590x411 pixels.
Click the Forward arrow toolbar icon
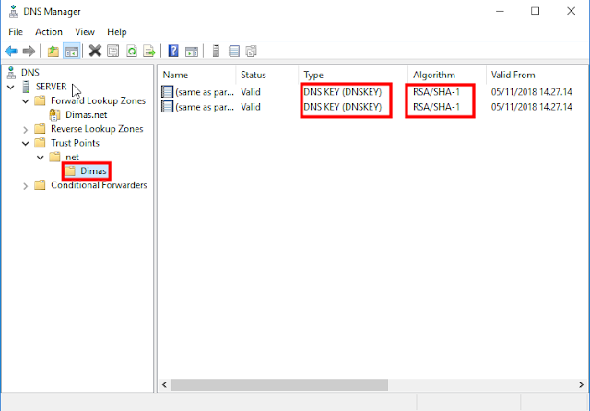click(x=29, y=51)
